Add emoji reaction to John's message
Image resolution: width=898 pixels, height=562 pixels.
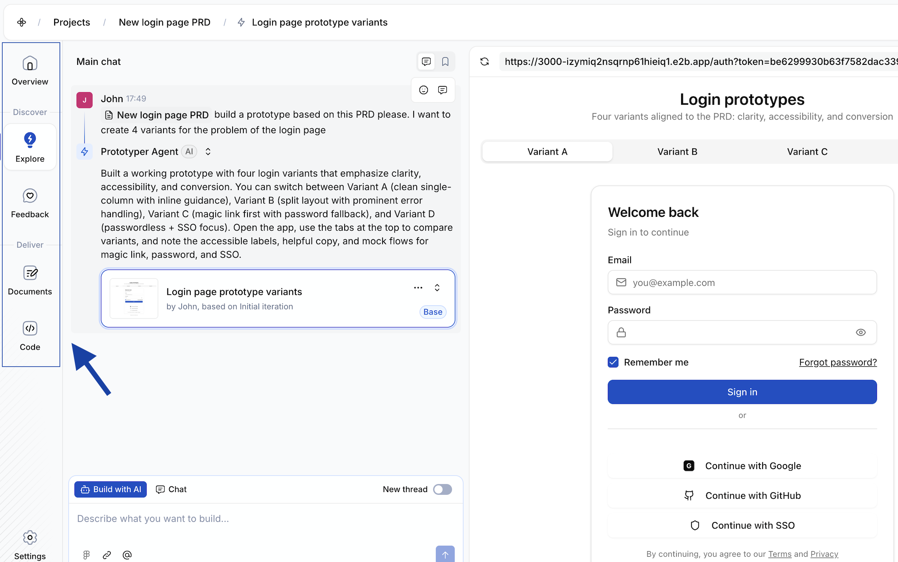click(423, 90)
